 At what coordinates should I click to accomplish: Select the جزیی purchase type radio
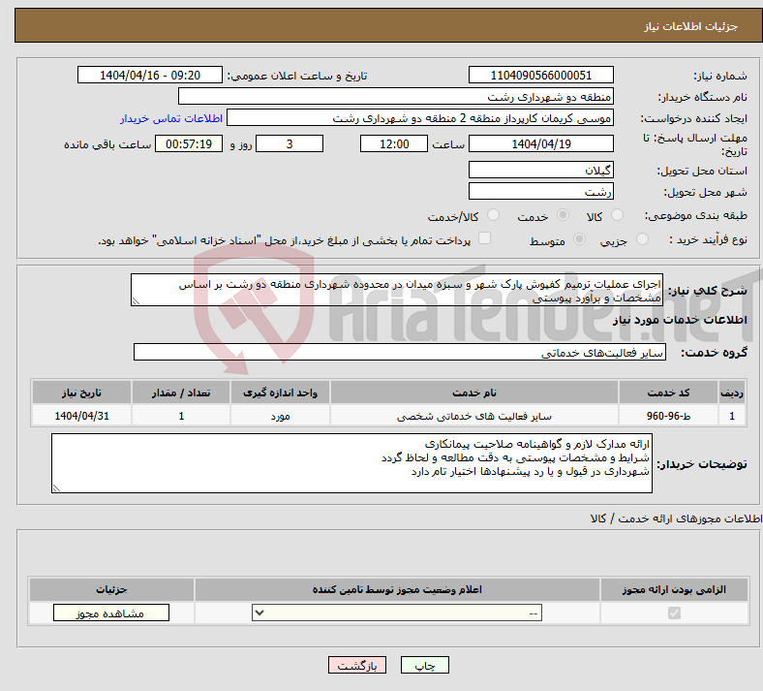tap(642, 239)
